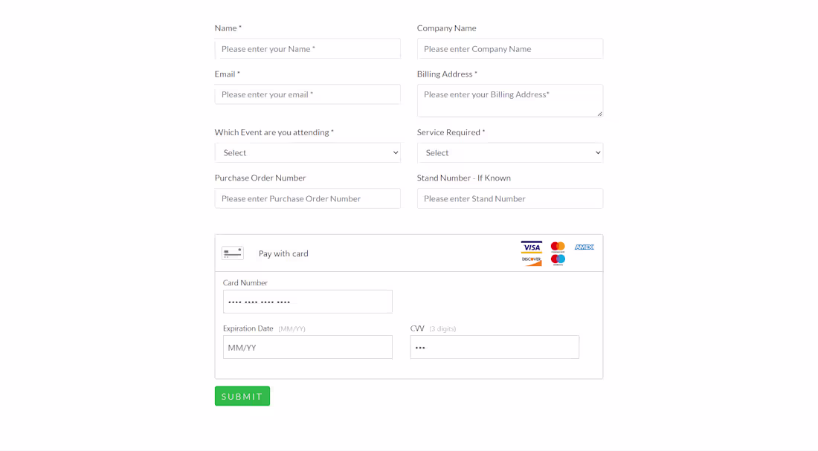Expand the Select menu under Service Required
Screen dimensions: 818x451
[509, 152]
